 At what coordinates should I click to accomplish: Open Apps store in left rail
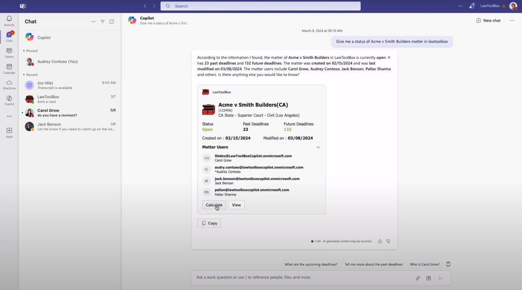9,132
